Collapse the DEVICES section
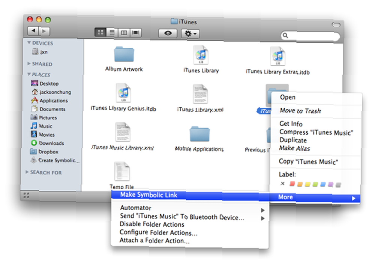375x265 pixels. 29,43
